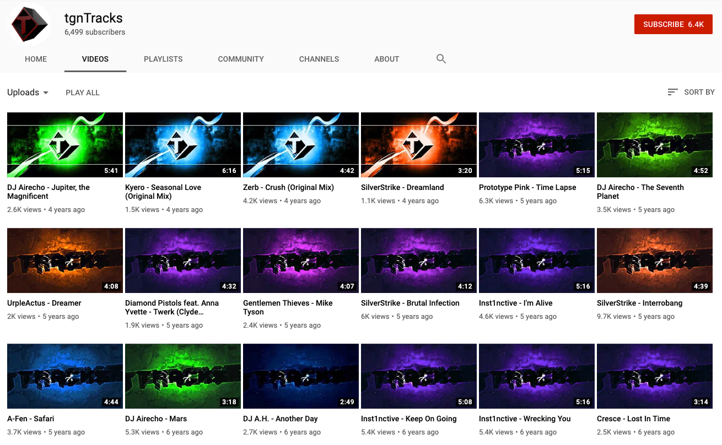Screen dimensions: 722x445
Task: Click the Sort By lines icon
Action: (672, 92)
